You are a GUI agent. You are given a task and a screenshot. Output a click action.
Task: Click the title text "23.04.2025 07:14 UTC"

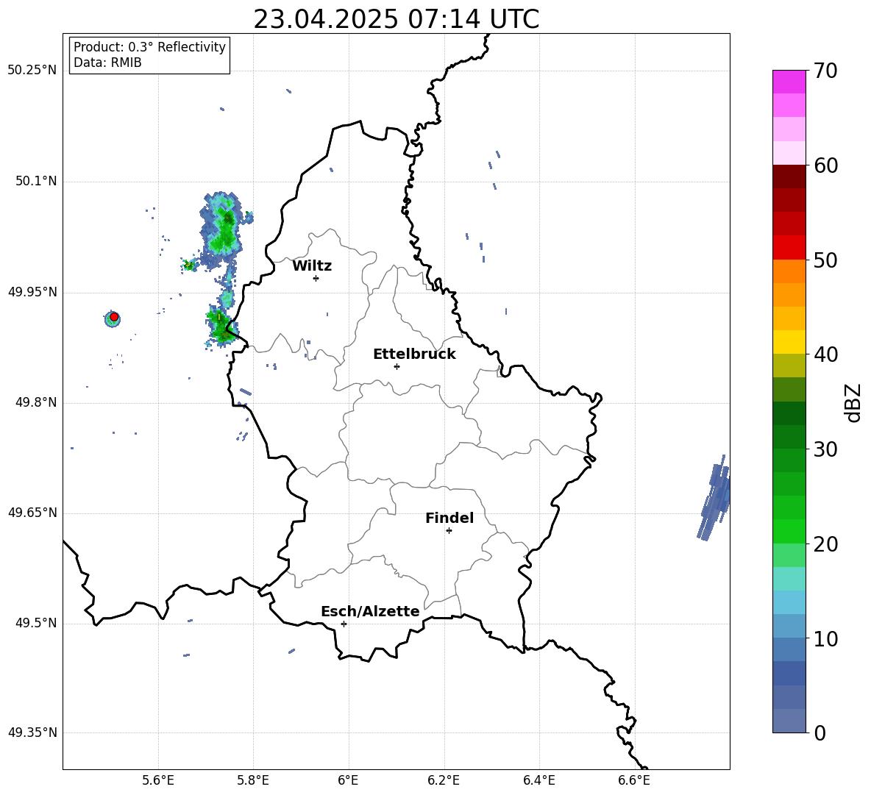point(396,19)
